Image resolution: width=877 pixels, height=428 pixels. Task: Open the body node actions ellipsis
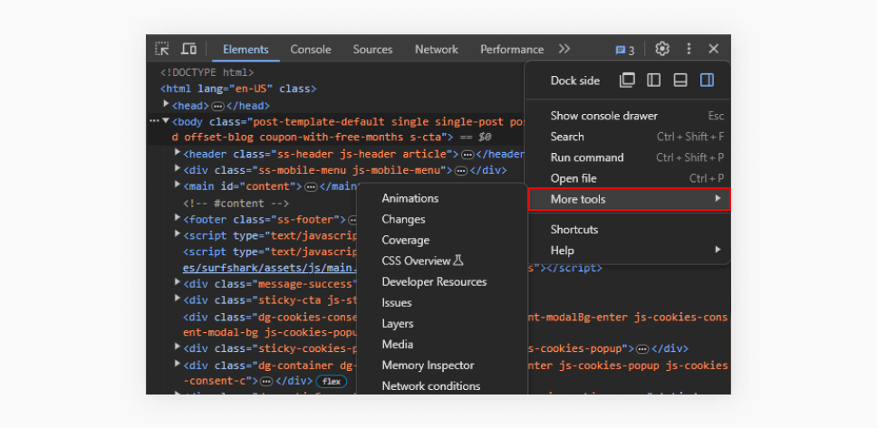[154, 120]
